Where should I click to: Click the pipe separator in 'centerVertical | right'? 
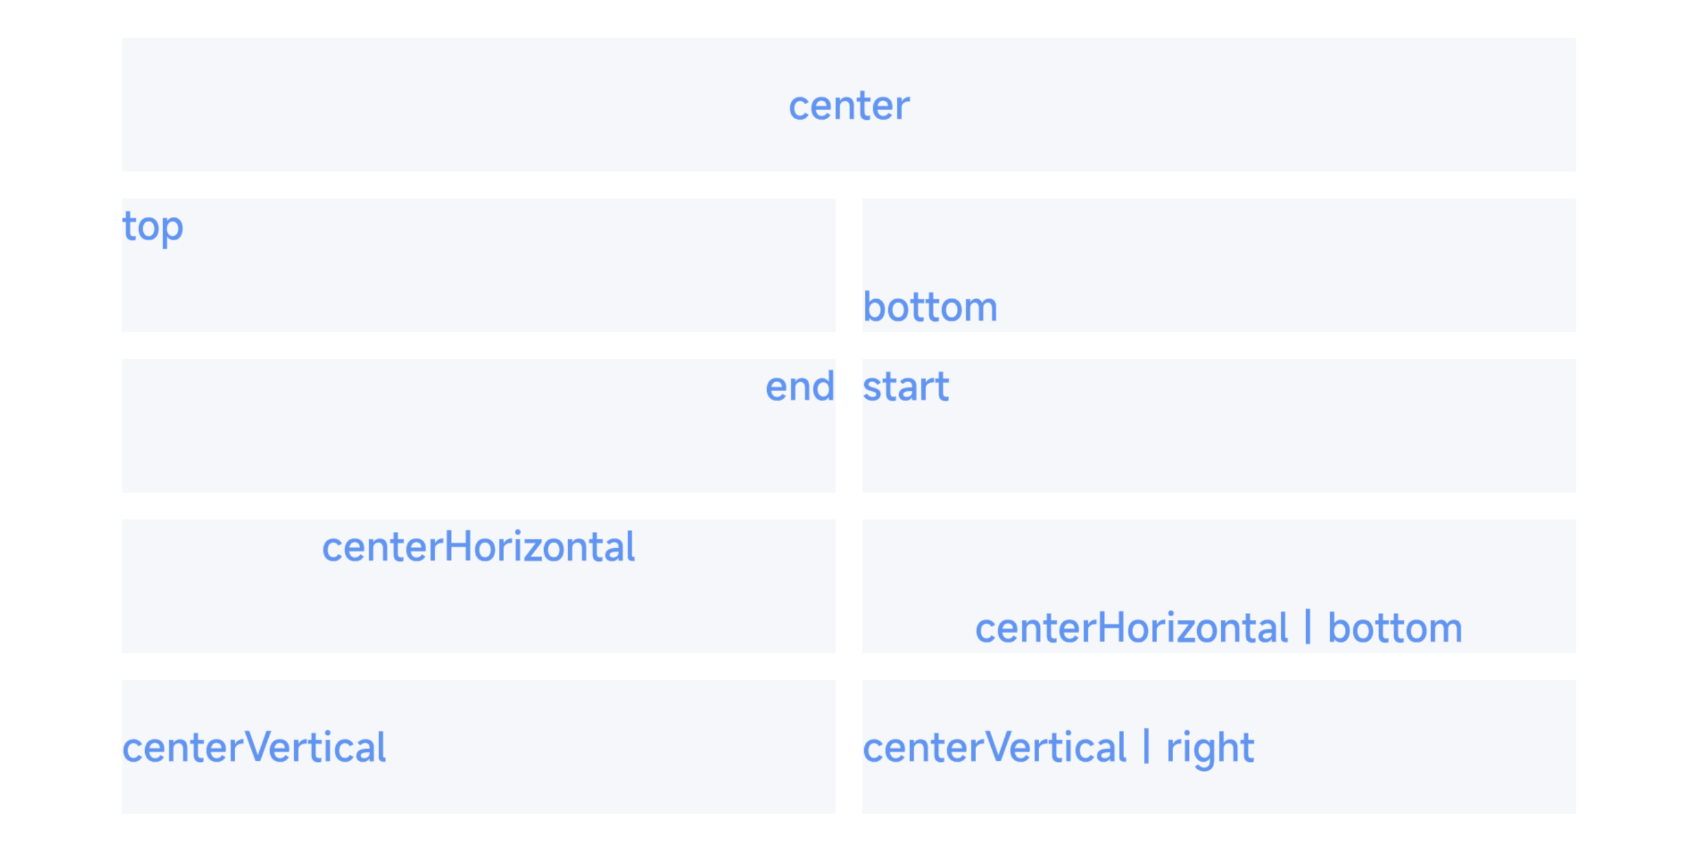point(1147,747)
